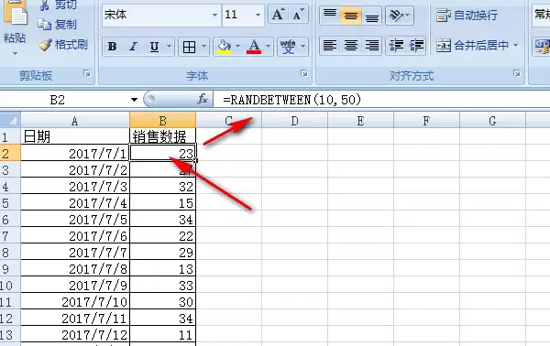Click the format painter 格式刷 brush icon
Screen dimensions: 550x346
coord(45,45)
